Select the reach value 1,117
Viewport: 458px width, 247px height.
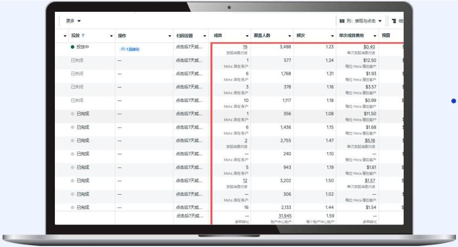(x=286, y=100)
